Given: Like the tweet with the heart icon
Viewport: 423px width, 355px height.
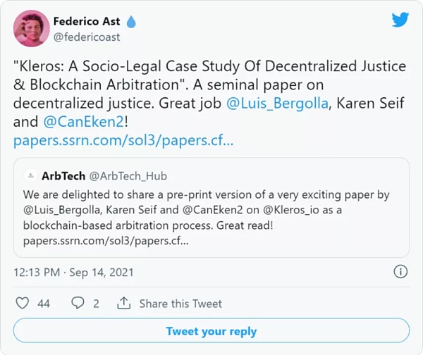Looking at the screenshot, I should click(23, 304).
